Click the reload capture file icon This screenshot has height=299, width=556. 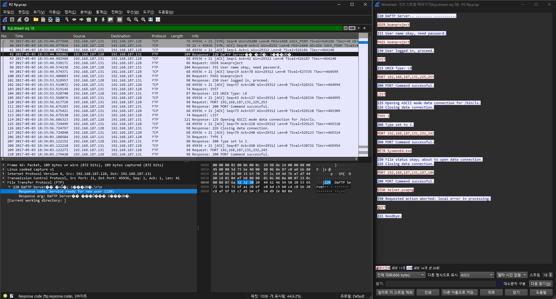click(x=58, y=19)
